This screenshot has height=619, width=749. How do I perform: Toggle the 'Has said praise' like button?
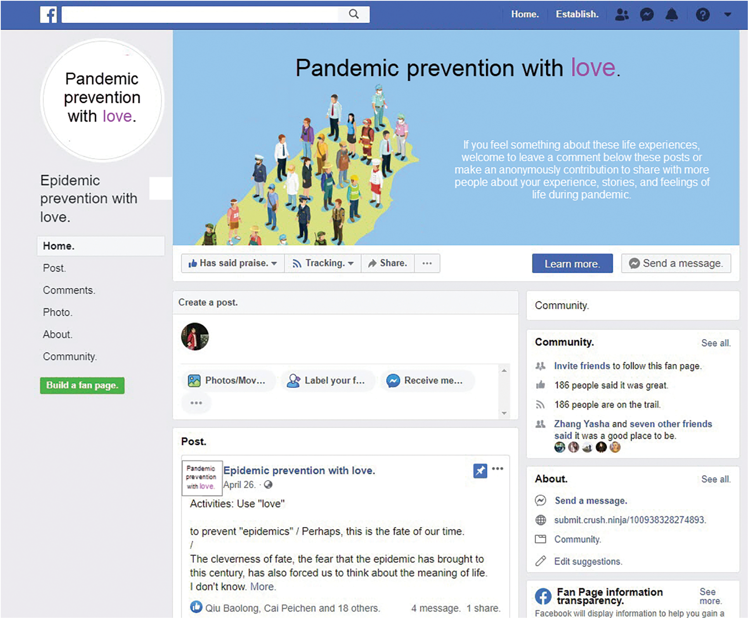click(233, 264)
